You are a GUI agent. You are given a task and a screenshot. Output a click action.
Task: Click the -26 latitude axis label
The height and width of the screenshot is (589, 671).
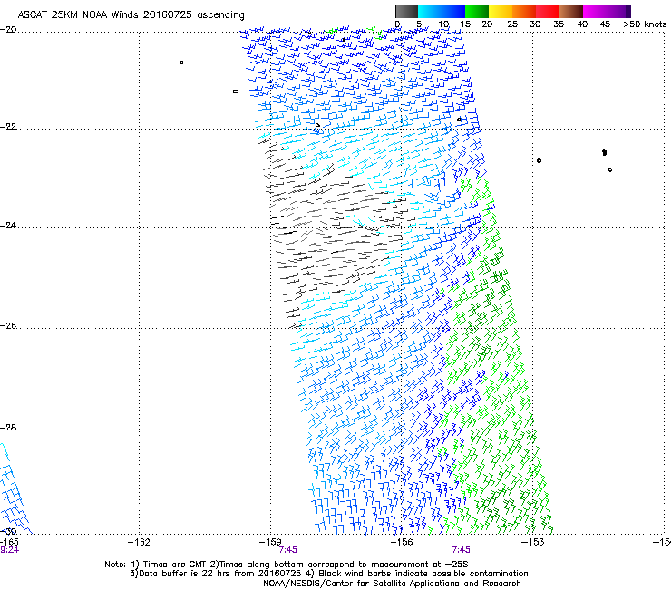click(x=8, y=326)
